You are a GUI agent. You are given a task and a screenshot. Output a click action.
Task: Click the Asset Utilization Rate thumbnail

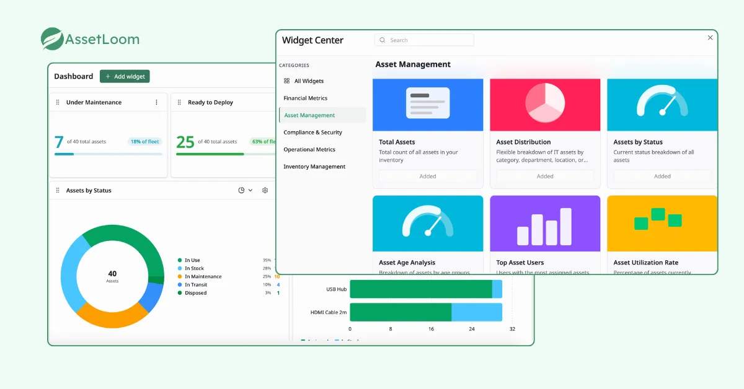click(x=662, y=224)
